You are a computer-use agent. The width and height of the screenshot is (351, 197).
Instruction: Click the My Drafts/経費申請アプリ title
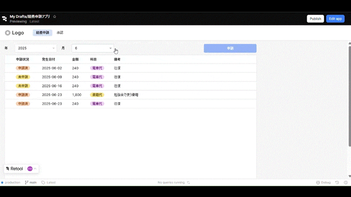30,16
